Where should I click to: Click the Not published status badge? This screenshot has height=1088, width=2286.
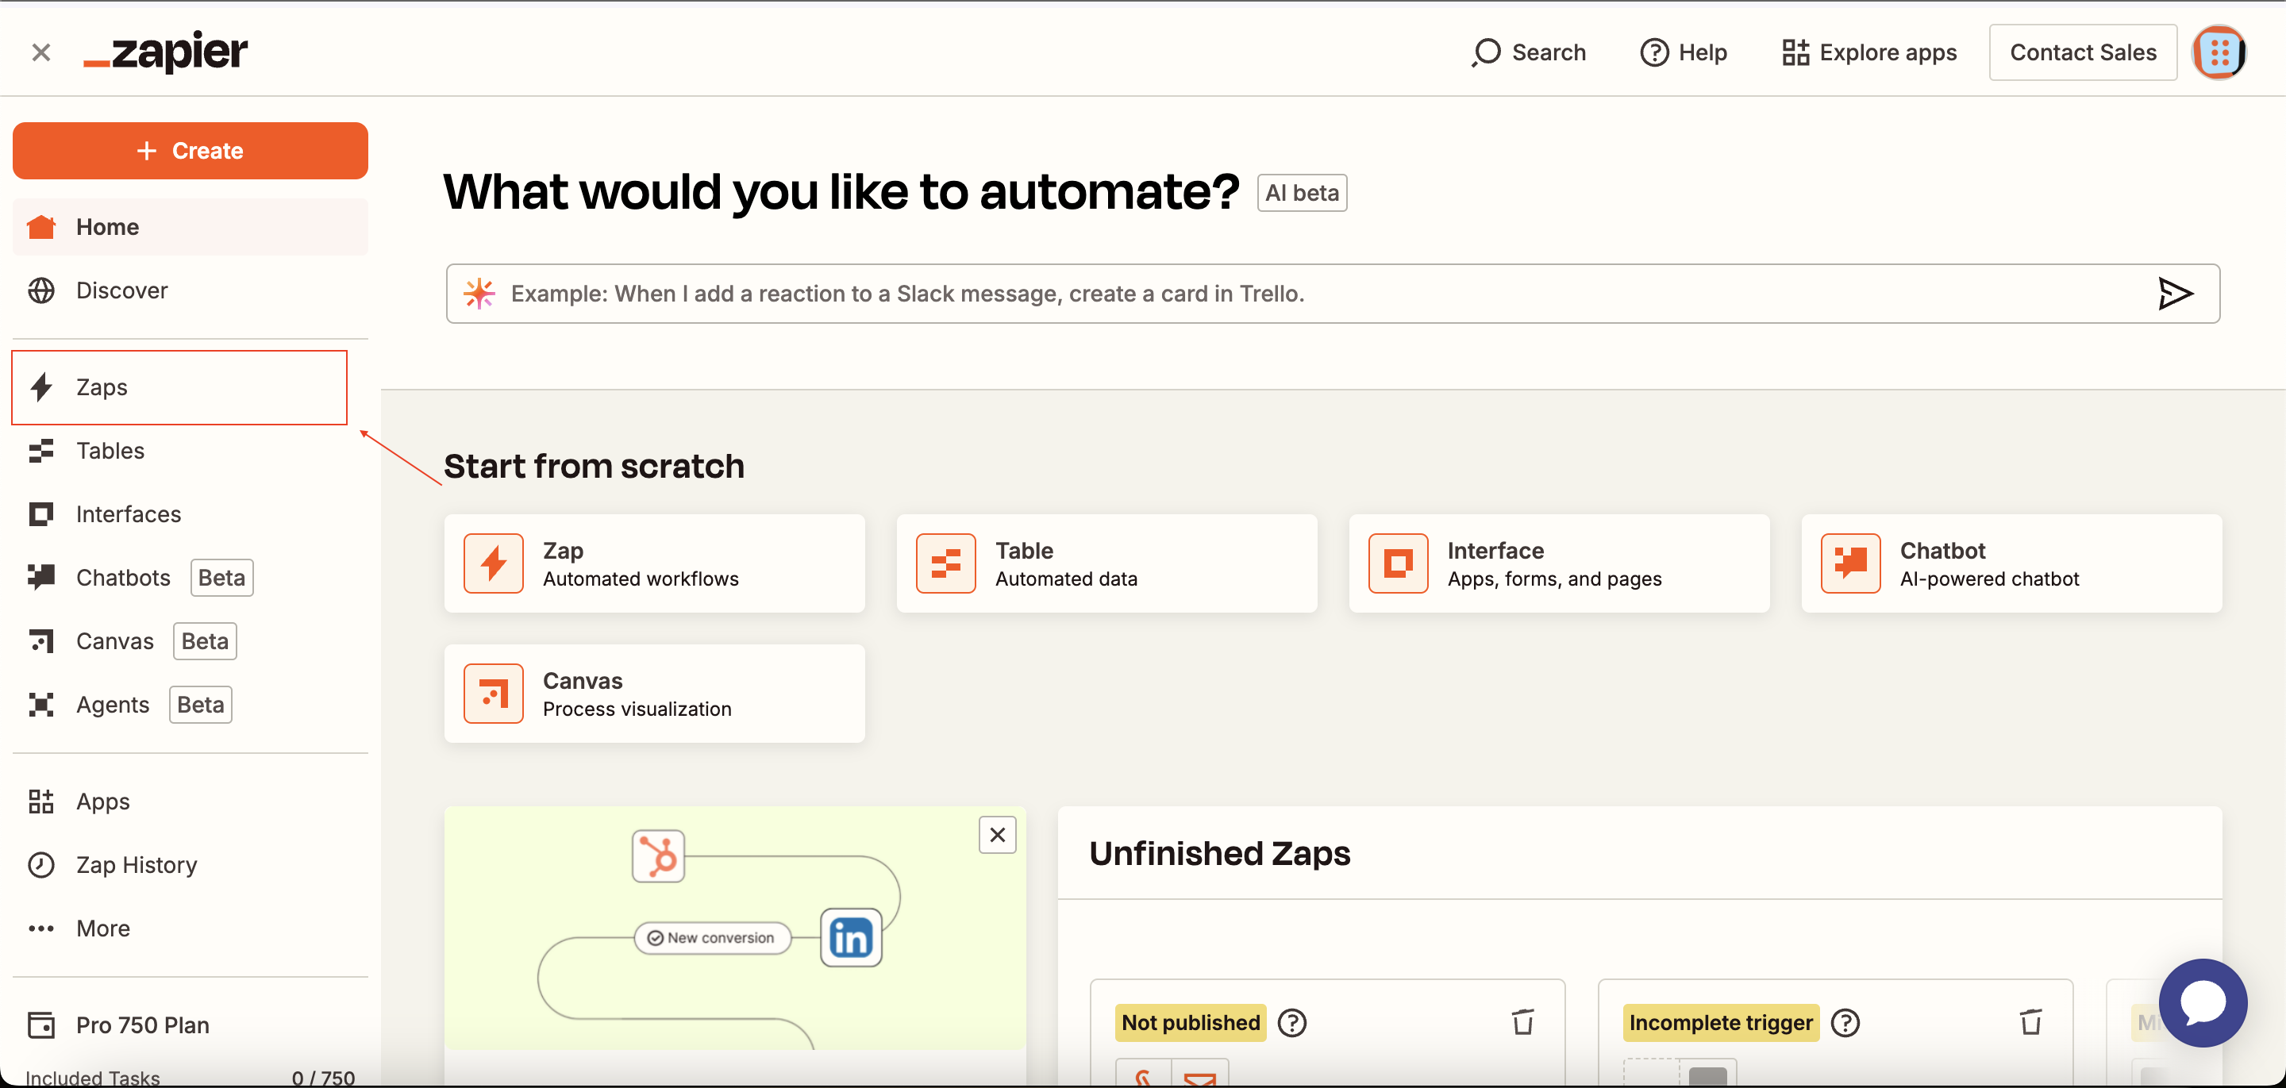pos(1190,1023)
